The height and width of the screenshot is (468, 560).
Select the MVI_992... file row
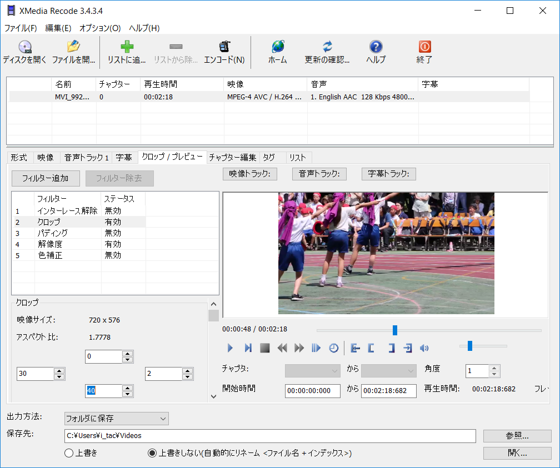[269, 97]
